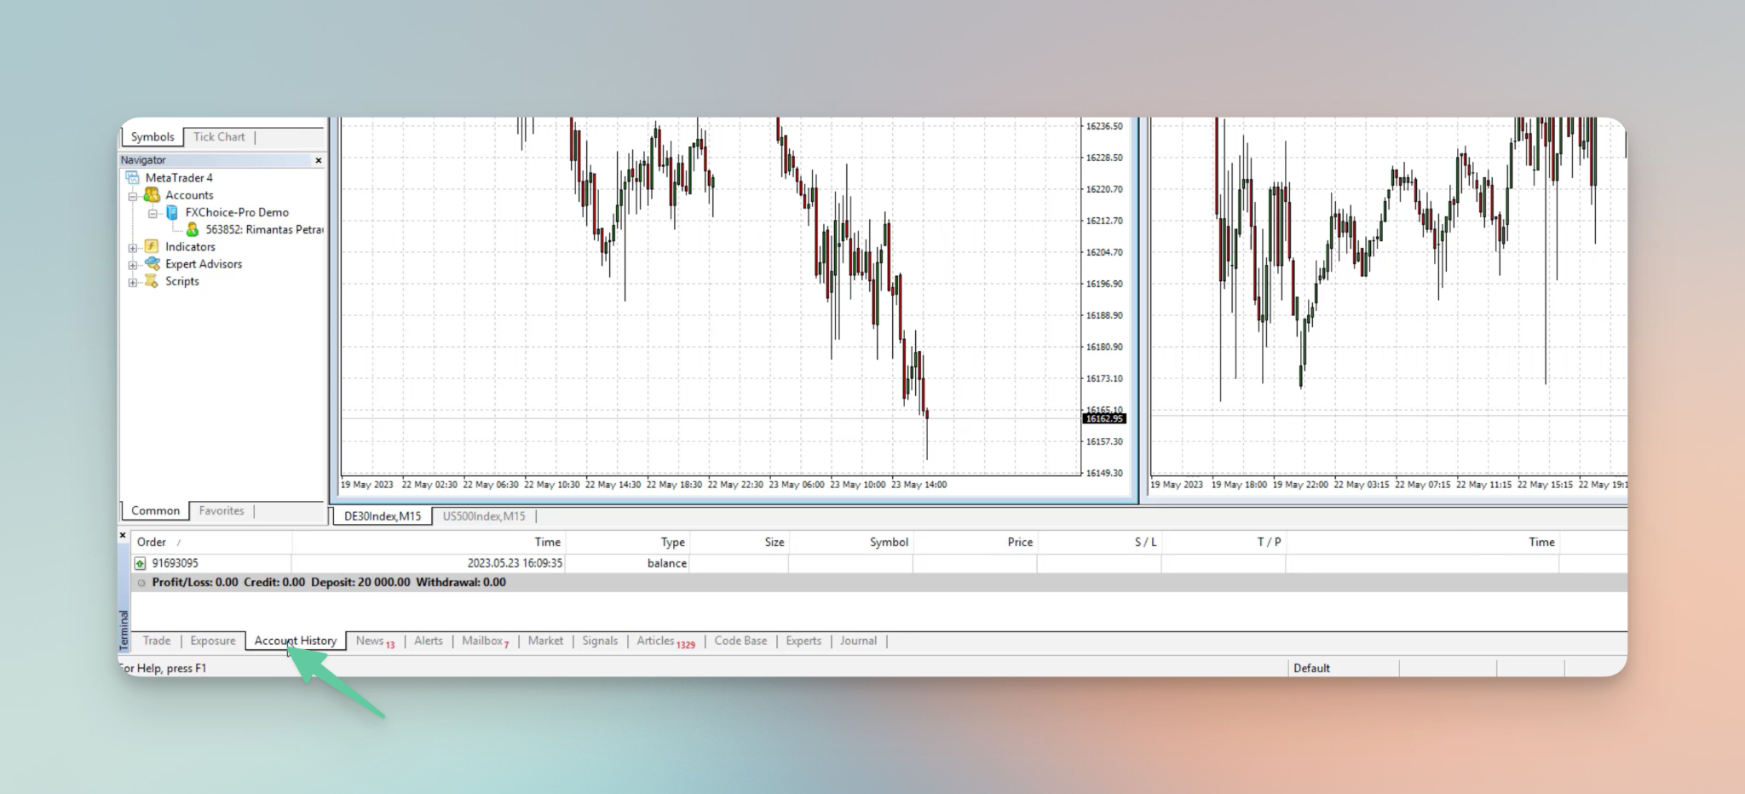Image resolution: width=1745 pixels, height=794 pixels.
Task: Close the Navigator panel
Action: point(319,160)
